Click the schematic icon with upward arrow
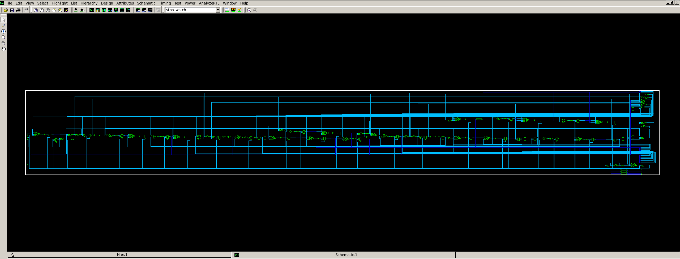The height and width of the screenshot is (259, 680). (128, 10)
